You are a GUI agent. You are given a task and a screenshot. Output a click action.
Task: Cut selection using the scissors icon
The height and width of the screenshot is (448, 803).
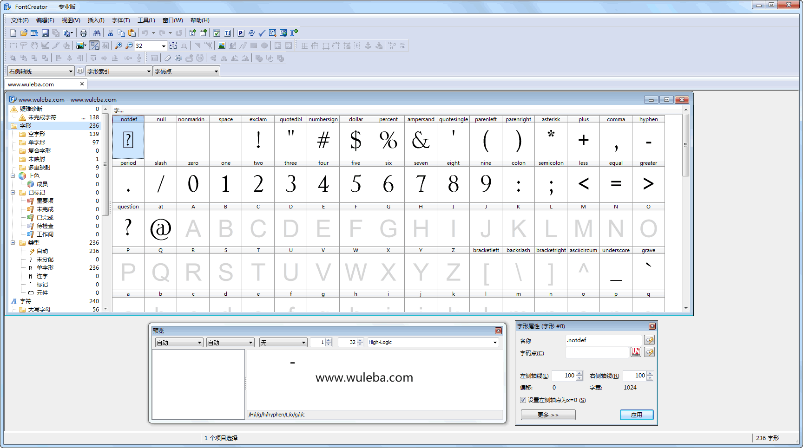click(111, 33)
